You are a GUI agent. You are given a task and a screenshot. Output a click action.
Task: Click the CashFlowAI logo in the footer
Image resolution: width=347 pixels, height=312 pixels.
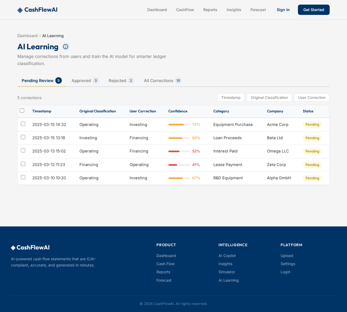(x=30, y=248)
